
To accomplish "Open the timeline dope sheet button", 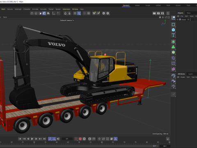I will 168,139.
